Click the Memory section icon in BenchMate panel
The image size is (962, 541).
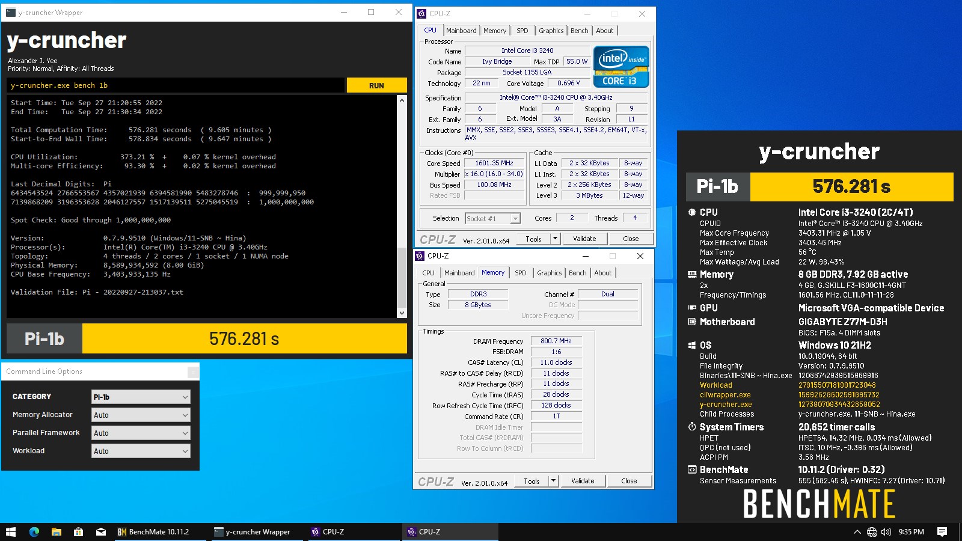(x=692, y=274)
